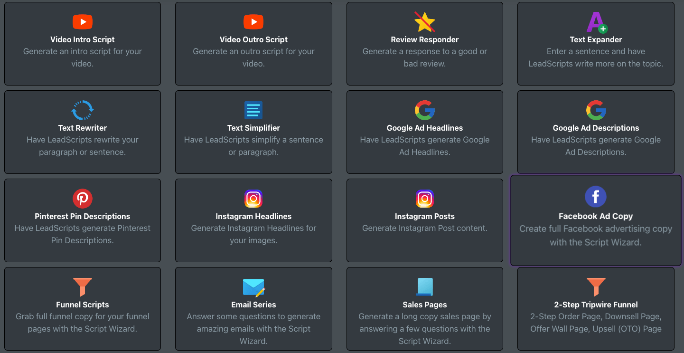Click the Google icon on Google Ad Headlines

(x=424, y=110)
